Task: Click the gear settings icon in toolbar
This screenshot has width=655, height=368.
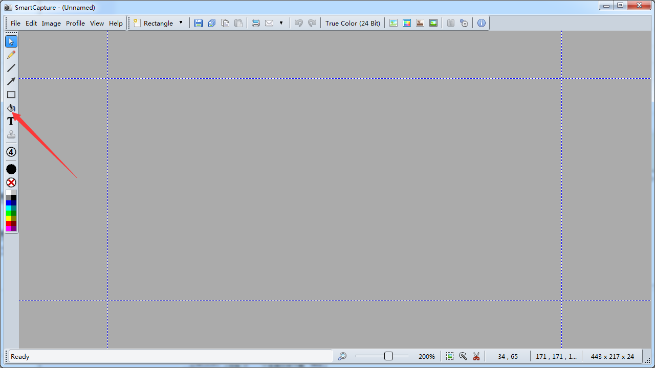Action: pos(464,23)
